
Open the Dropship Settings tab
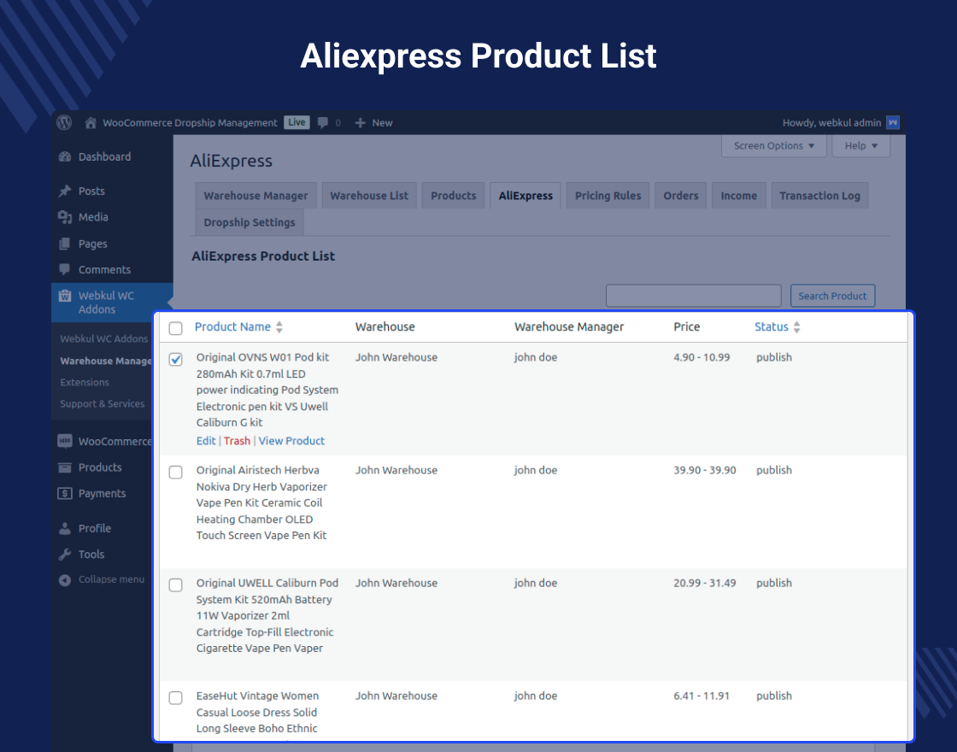coord(249,222)
